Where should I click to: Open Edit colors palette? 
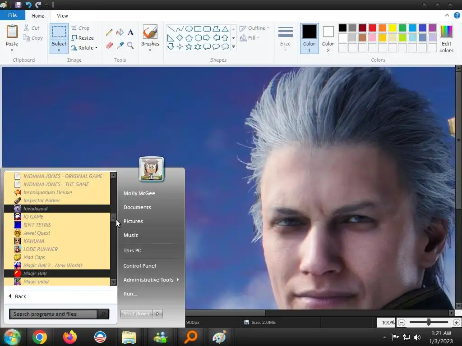tap(446, 38)
